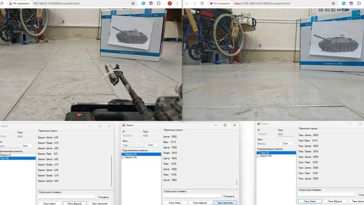
Task: Go forward in the right browser window
Action: (195, 3)
